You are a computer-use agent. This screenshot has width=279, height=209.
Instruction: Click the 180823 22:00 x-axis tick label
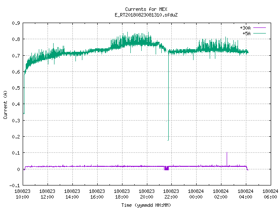[x=171, y=194]
